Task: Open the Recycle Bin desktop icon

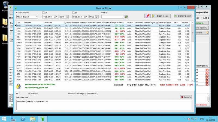Action: tap(5, 6)
